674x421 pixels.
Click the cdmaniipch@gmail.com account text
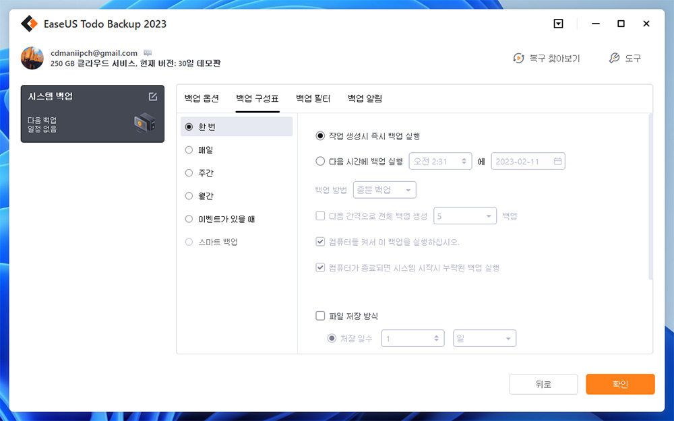tap(94, 53)
